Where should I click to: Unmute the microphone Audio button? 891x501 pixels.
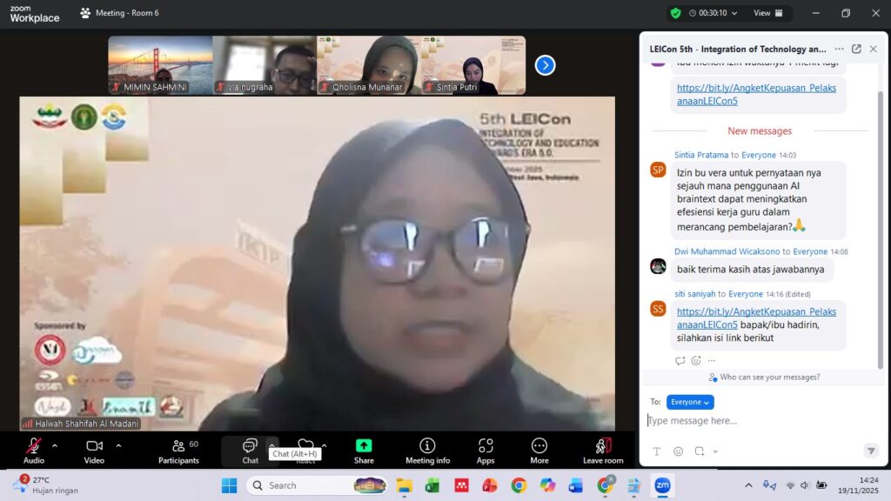click(x=34, y=450)
